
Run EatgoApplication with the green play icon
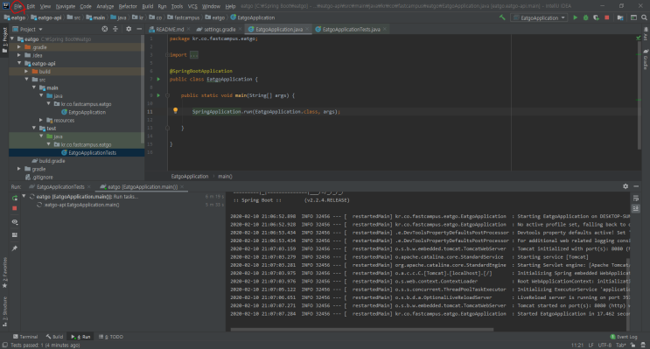[575, 17]
